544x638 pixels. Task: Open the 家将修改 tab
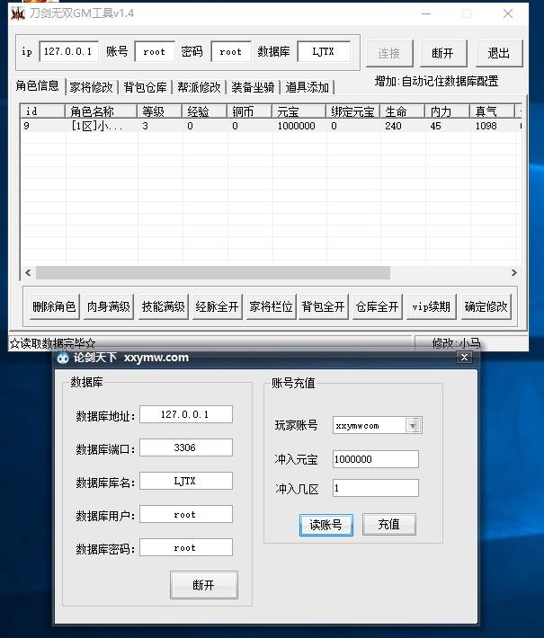click(x=91, y=87)
